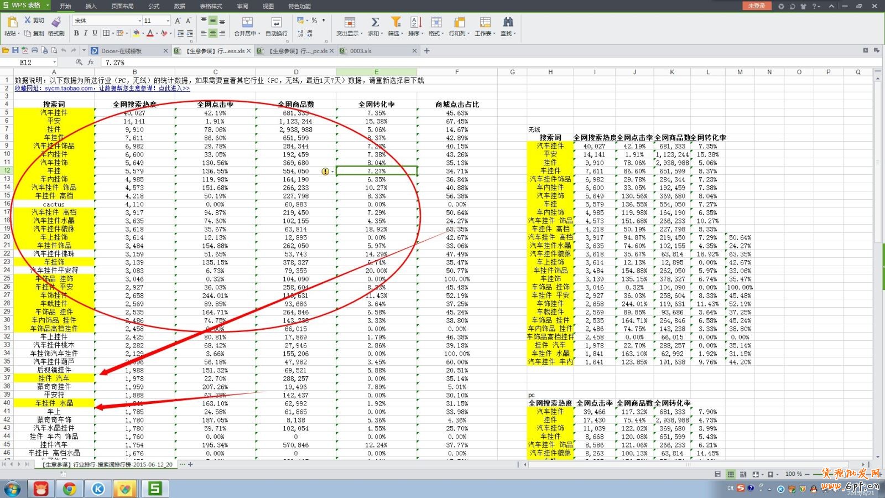Image resolution: width=885 pixels, height=498 pixels.
Task: Click the Sort (排序) A-Z icon
Action: click(x=416, y=22)
